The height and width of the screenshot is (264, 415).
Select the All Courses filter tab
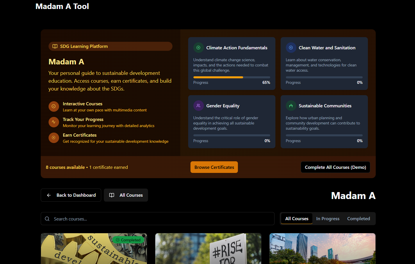[x=297, y=219]
